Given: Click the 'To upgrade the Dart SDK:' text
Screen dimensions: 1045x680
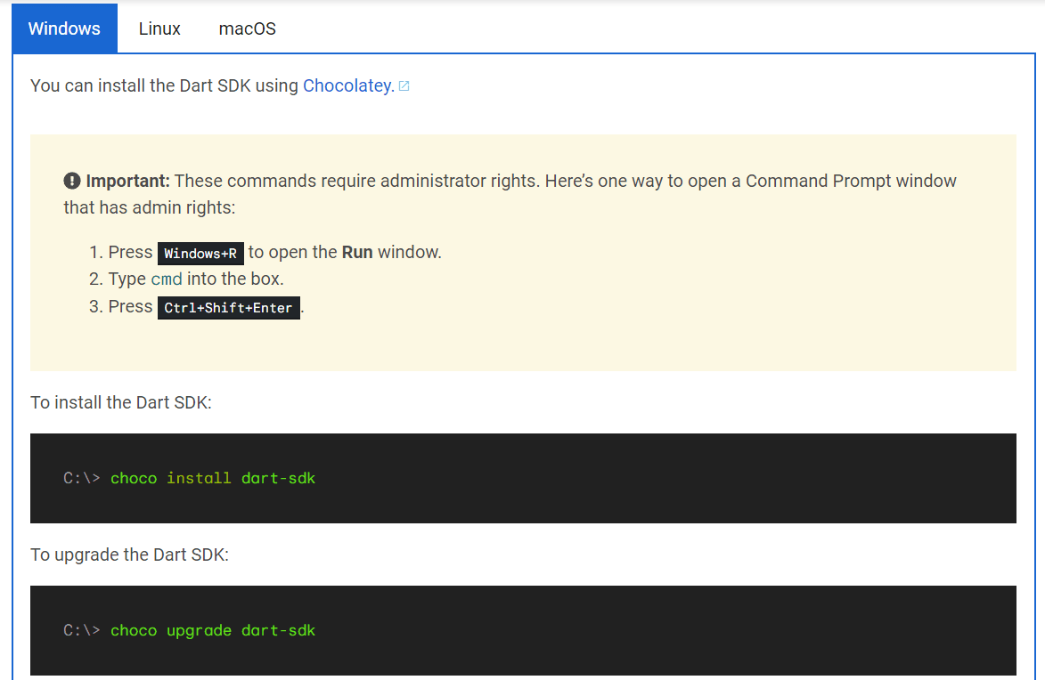Looking at the screenshot, I should (x=129, y=555).
